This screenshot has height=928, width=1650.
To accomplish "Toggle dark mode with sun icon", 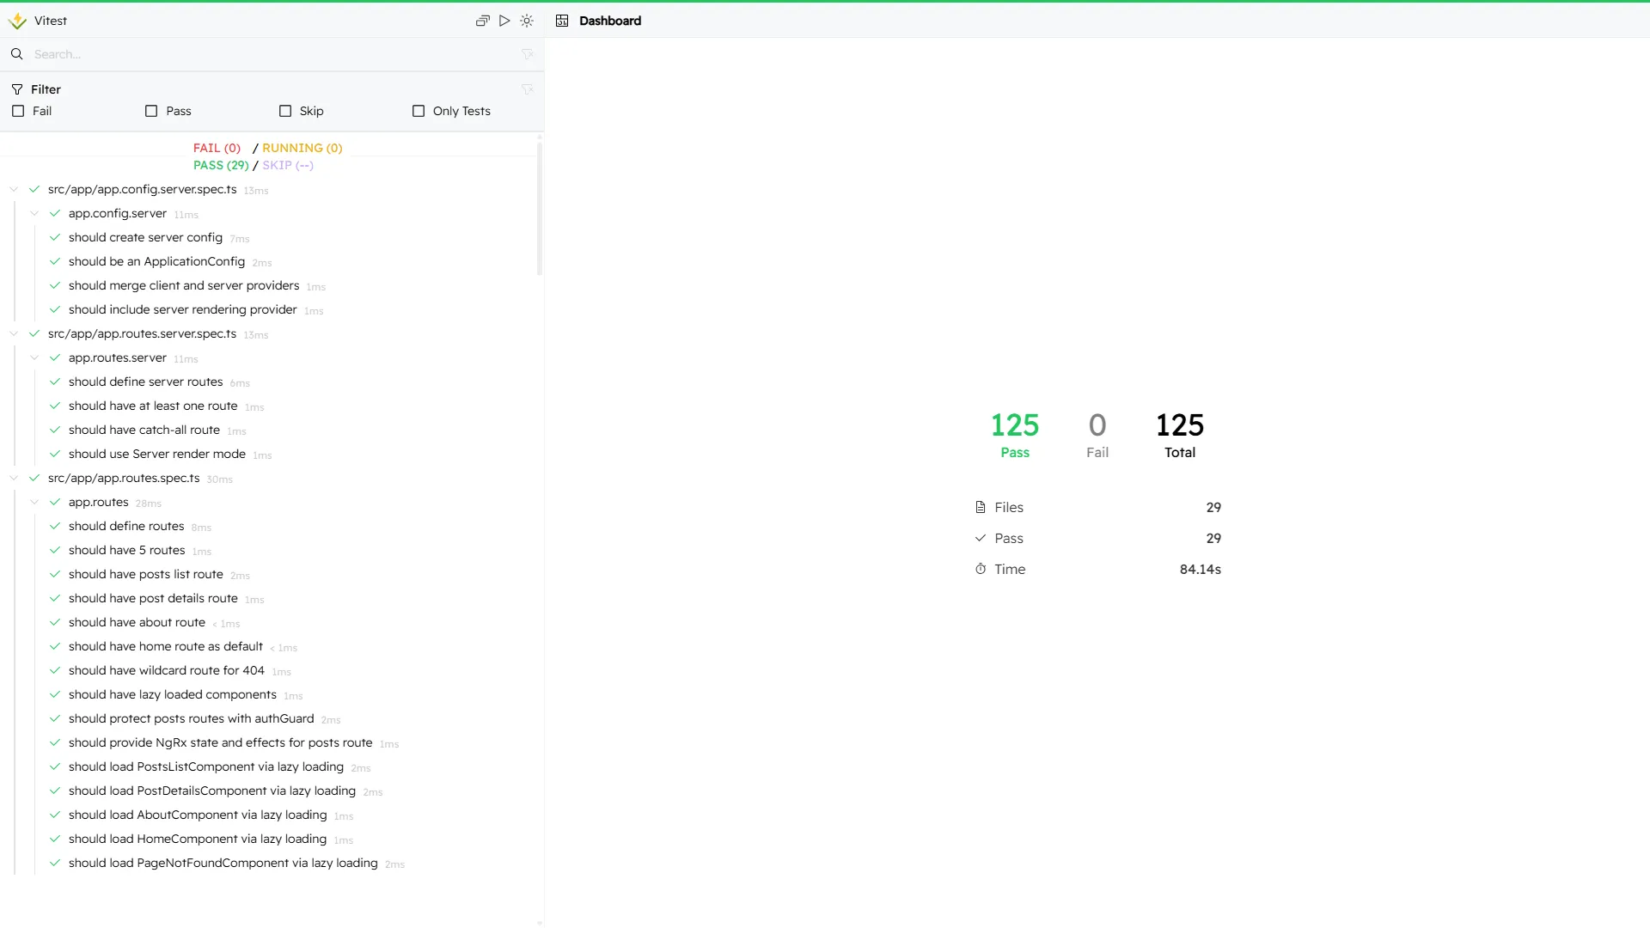I will [x=527, y=21].
